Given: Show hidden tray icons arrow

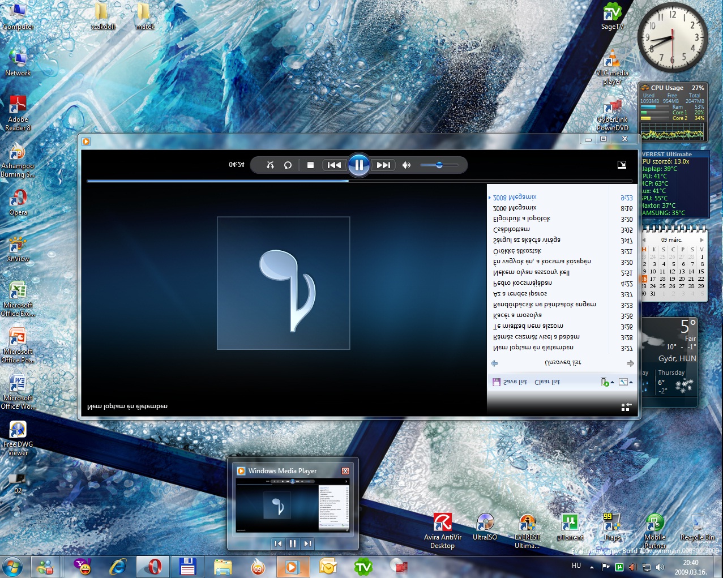Looking at the screenshot, I should coord(592,567).
